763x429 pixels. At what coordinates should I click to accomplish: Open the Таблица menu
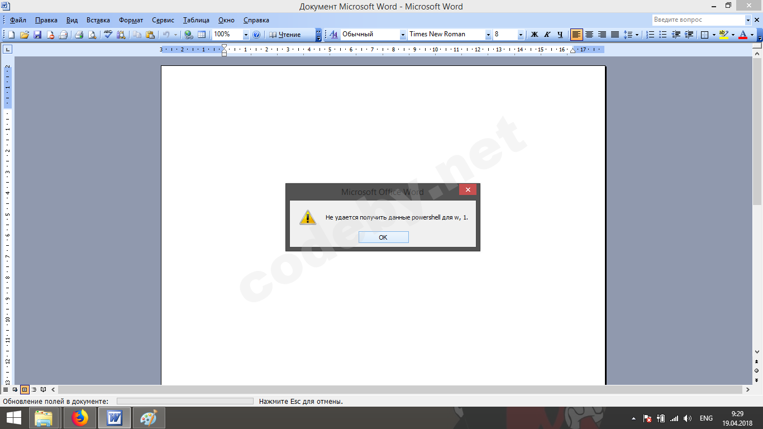[x=196, y=20]
